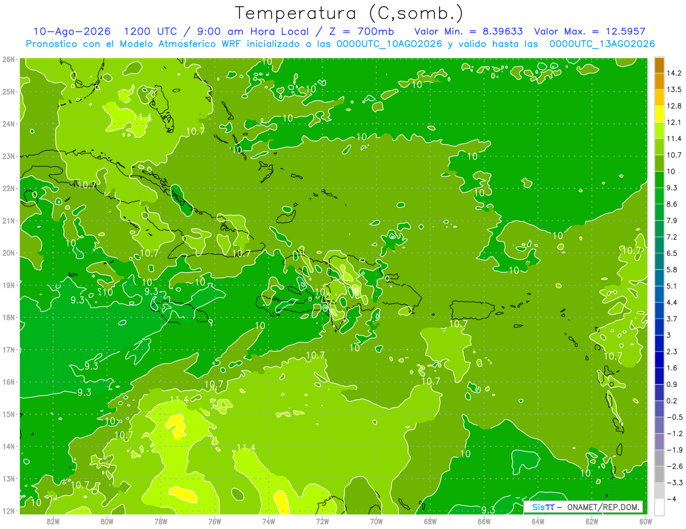Click the '24N' latitude axis label
This screenshot has width=686, height=529.
[x=8, y=123]
